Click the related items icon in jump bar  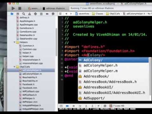tap(60, 14)
